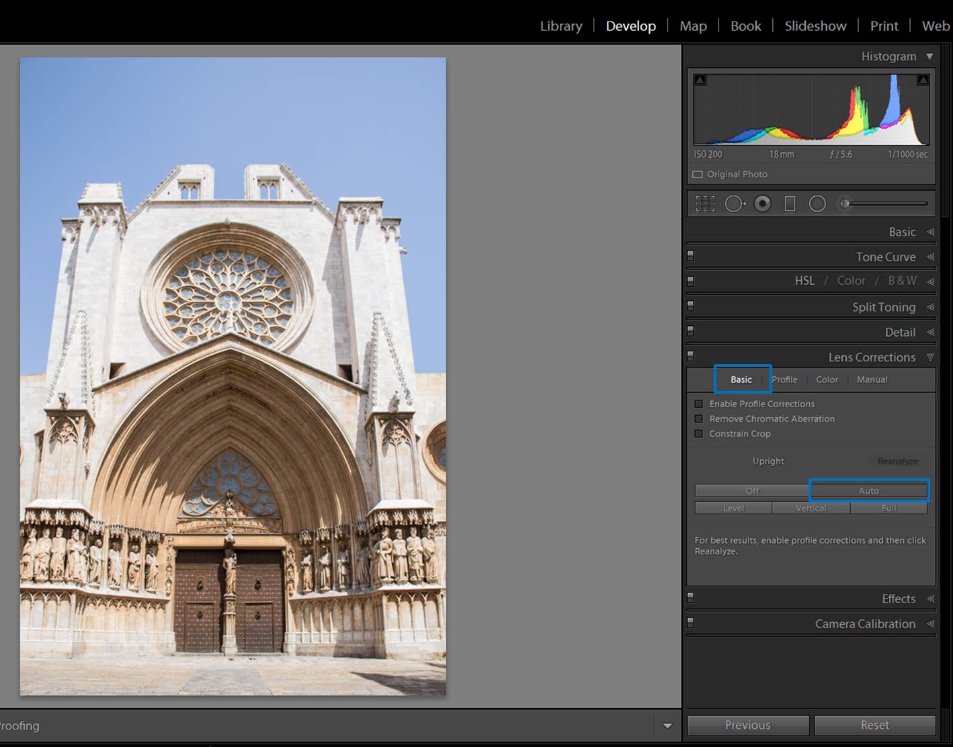Viewport: 953px width, 747px height.
Task: Click inside the histogram graph
Action: [811, 109]
